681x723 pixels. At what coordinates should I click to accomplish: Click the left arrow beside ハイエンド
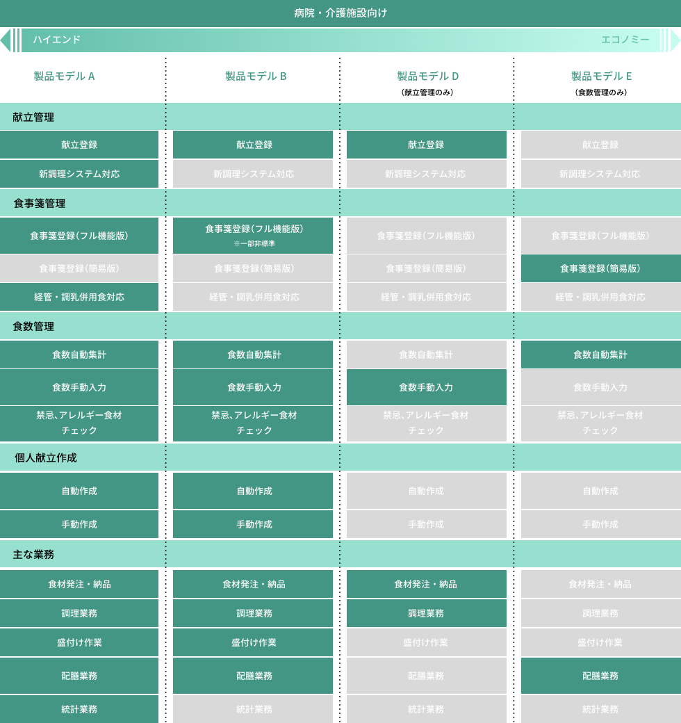click(6, 40)
